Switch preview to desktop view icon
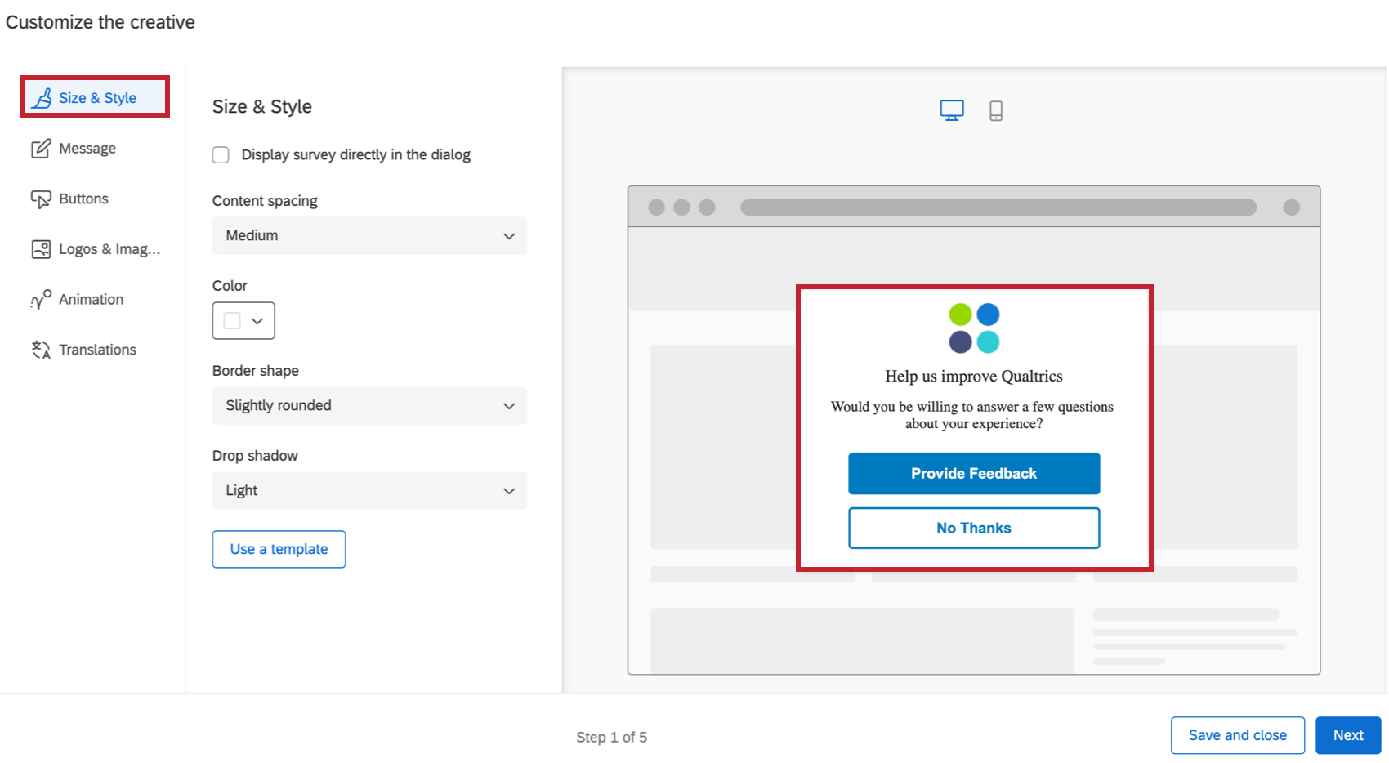 click(x=951, y=109)
